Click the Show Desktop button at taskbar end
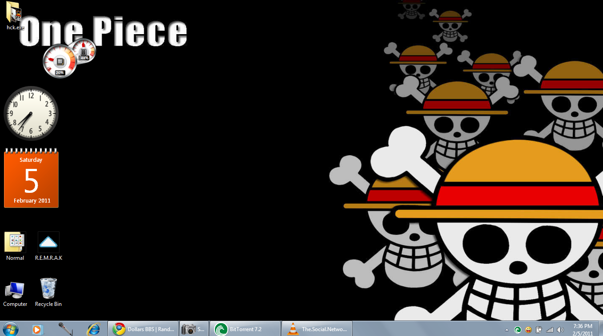 (x=600, y=329)
